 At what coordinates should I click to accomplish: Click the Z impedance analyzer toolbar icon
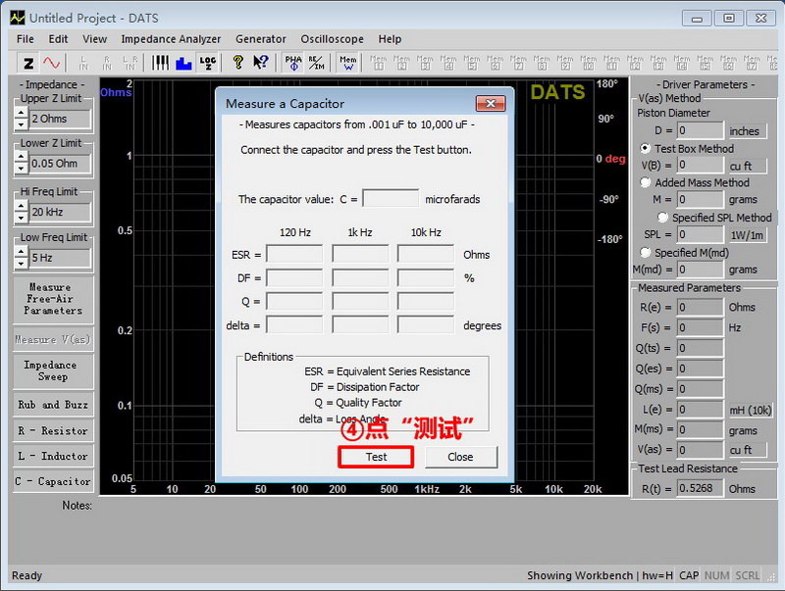click(28, 63)
